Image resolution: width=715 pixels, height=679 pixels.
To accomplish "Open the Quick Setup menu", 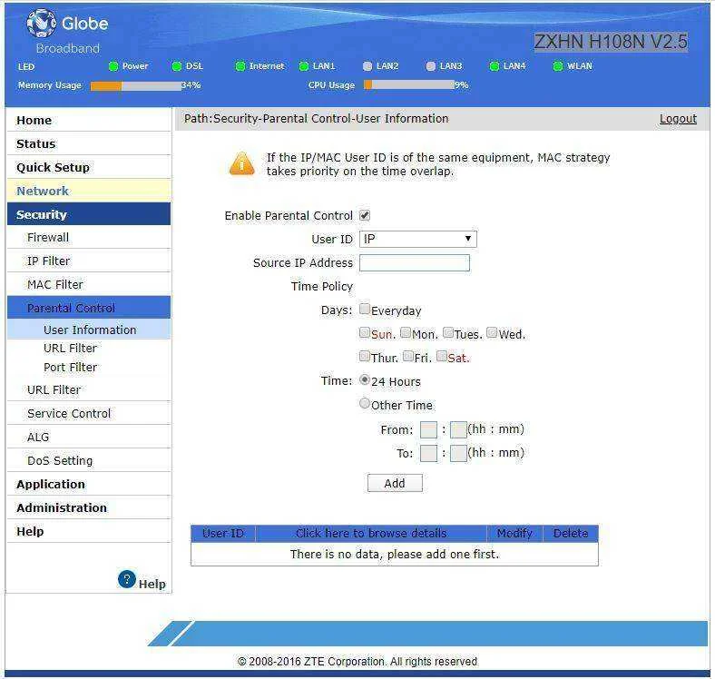I will click(89, 167).
